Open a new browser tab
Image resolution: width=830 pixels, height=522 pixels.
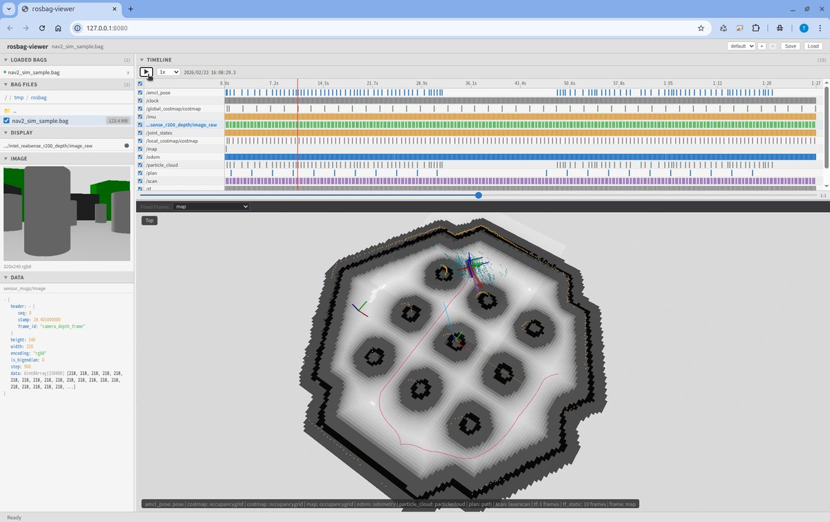131,9
